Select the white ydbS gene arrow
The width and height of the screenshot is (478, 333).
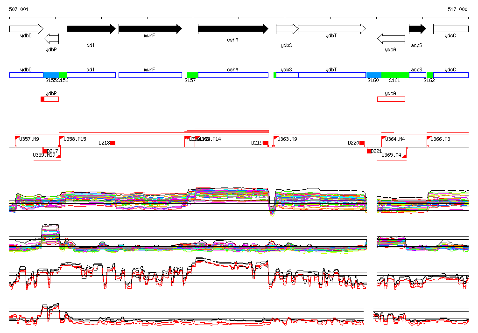[287, 29]
